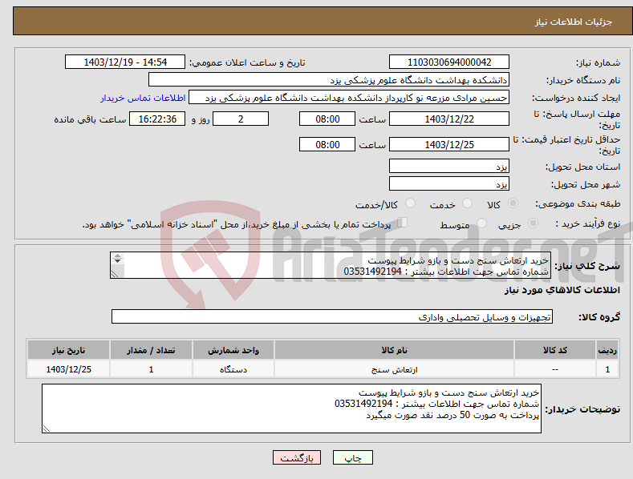The image size is (633, 479).
Task: Click the واحد شمارش column header
Action: tap(233, 350)
